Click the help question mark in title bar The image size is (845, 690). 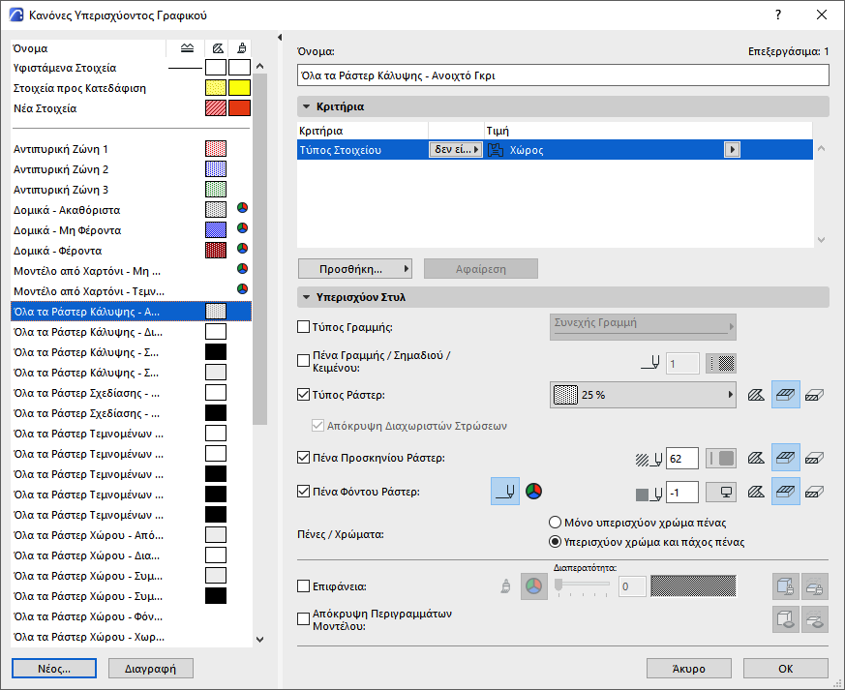click(x=778, y=15)
